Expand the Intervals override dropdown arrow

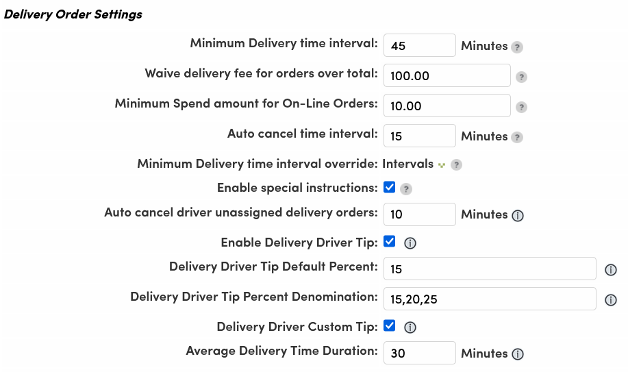click(x=441, y=165)
